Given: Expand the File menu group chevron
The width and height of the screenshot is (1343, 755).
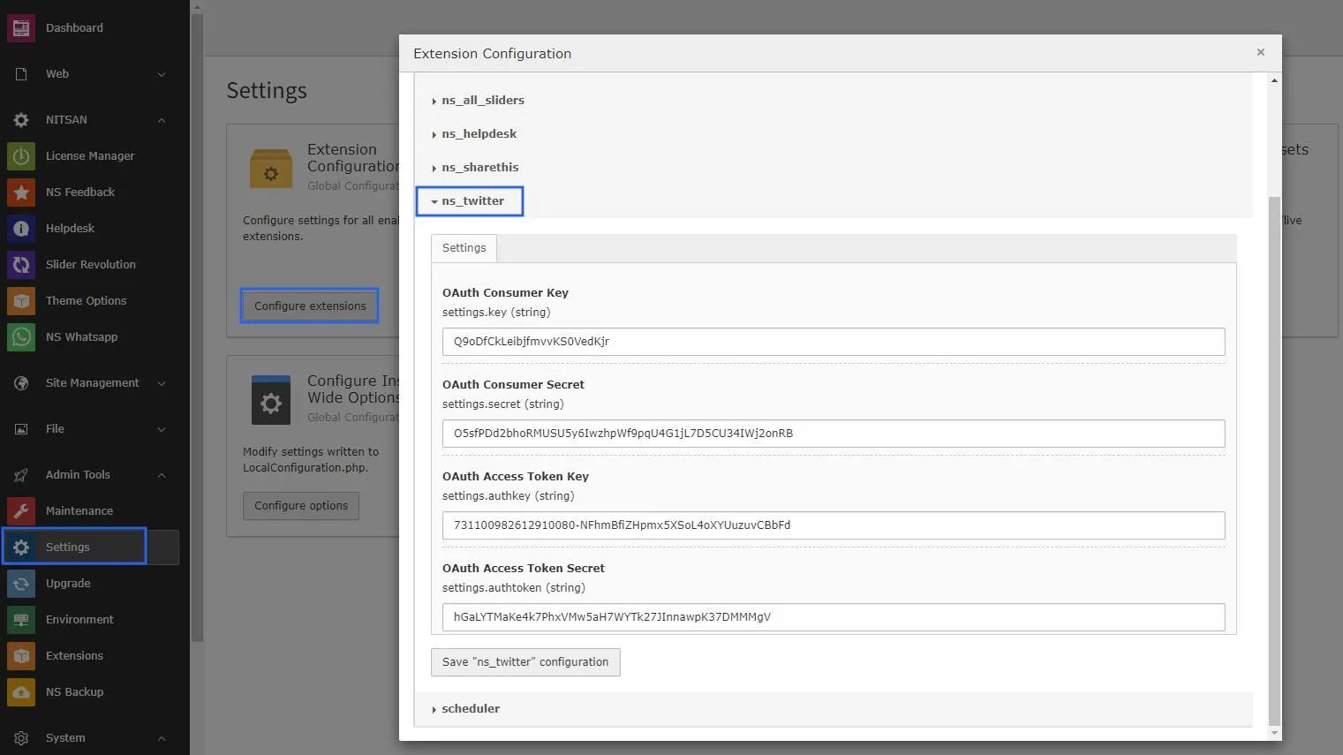Looking at the screenshot, I should click(162, 429).
